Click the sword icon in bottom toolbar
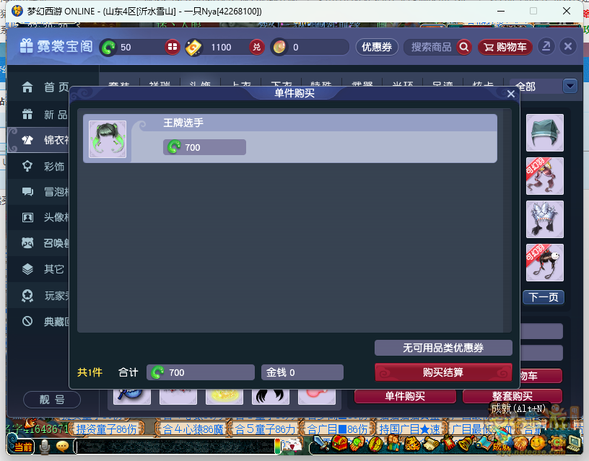This screenshot has width=589, height=461. pyautogui.click(x=321, y=444)
